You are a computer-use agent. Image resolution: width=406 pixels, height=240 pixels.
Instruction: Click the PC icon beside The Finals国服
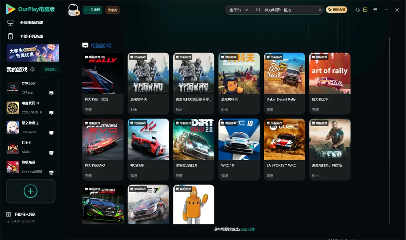tap(51, 173)
